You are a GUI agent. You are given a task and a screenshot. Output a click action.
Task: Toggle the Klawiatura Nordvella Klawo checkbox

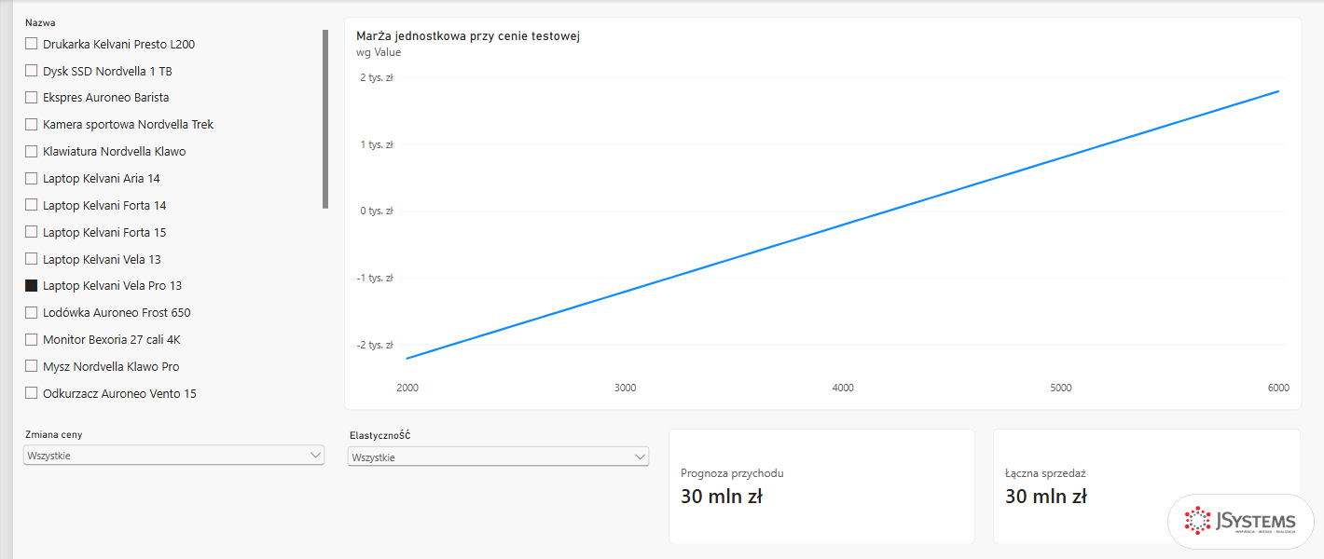(32, 151)
